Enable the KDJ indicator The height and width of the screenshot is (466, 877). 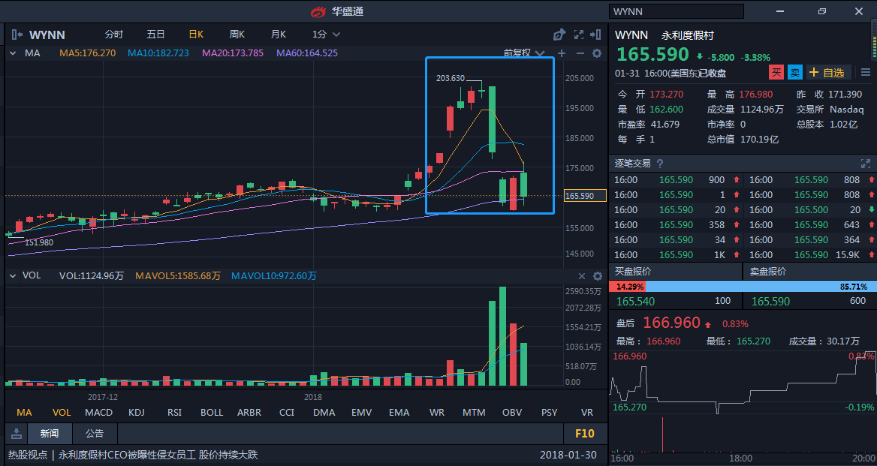coord(136,413)
